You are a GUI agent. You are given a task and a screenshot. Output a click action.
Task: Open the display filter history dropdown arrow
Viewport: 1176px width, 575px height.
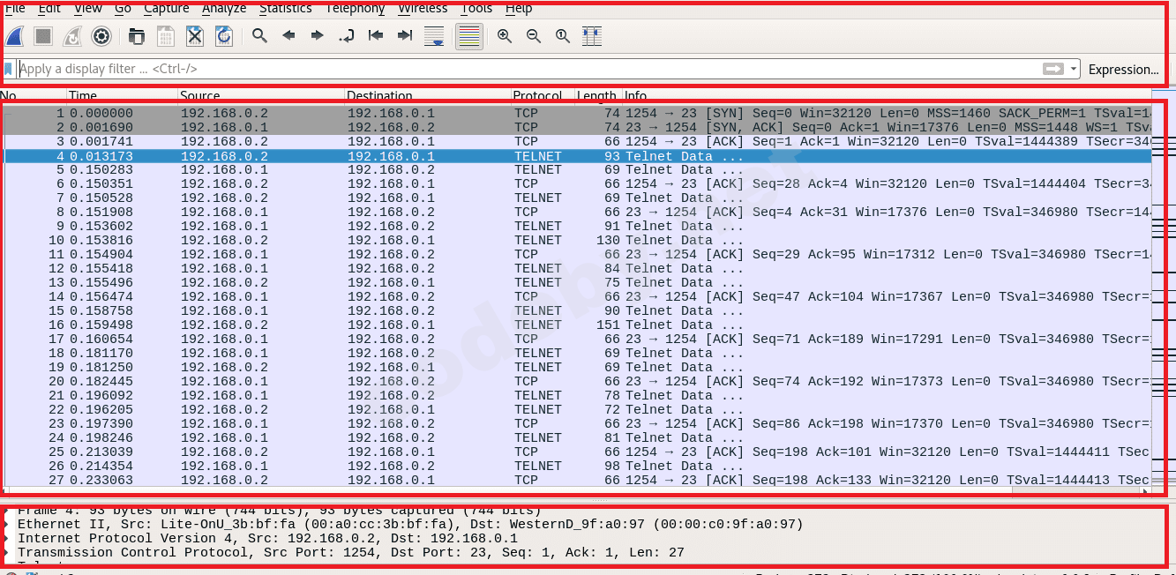pos(1073,69)
